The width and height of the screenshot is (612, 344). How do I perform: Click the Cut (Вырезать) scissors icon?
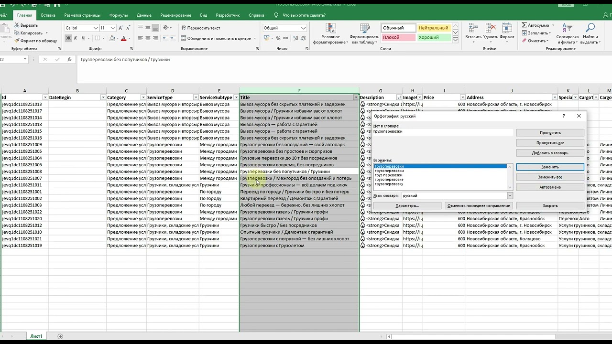pos(16,25)
